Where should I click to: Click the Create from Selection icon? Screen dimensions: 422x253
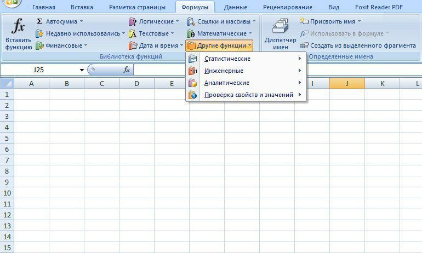(304, 45)
